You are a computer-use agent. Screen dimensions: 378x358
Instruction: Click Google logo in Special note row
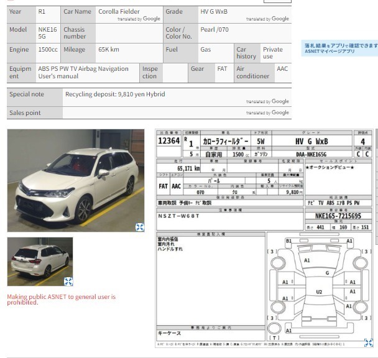click(x=280, y=101)
